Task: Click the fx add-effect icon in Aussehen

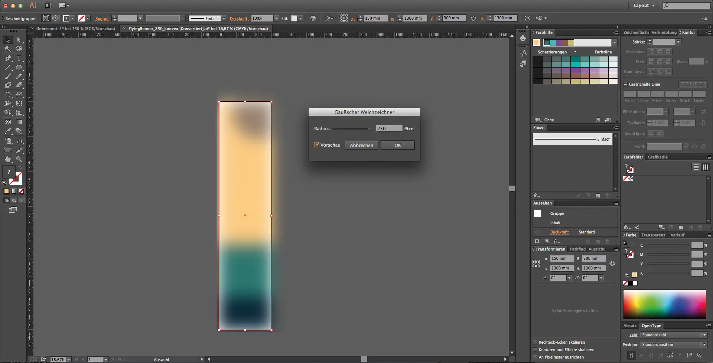Action: pos(556,242)
